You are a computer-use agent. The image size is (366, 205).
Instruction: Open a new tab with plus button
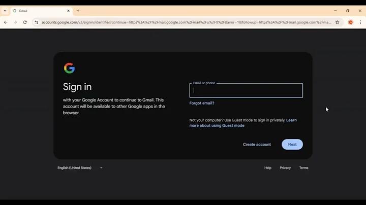(x=78, y=11)
